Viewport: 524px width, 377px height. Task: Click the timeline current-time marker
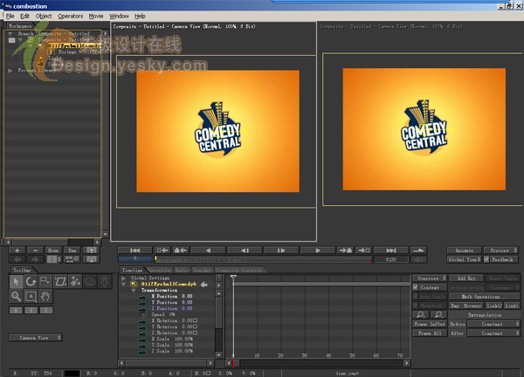[233, 278]
